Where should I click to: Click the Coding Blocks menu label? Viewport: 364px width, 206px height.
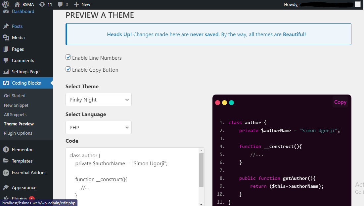click(x=26, y=83)
